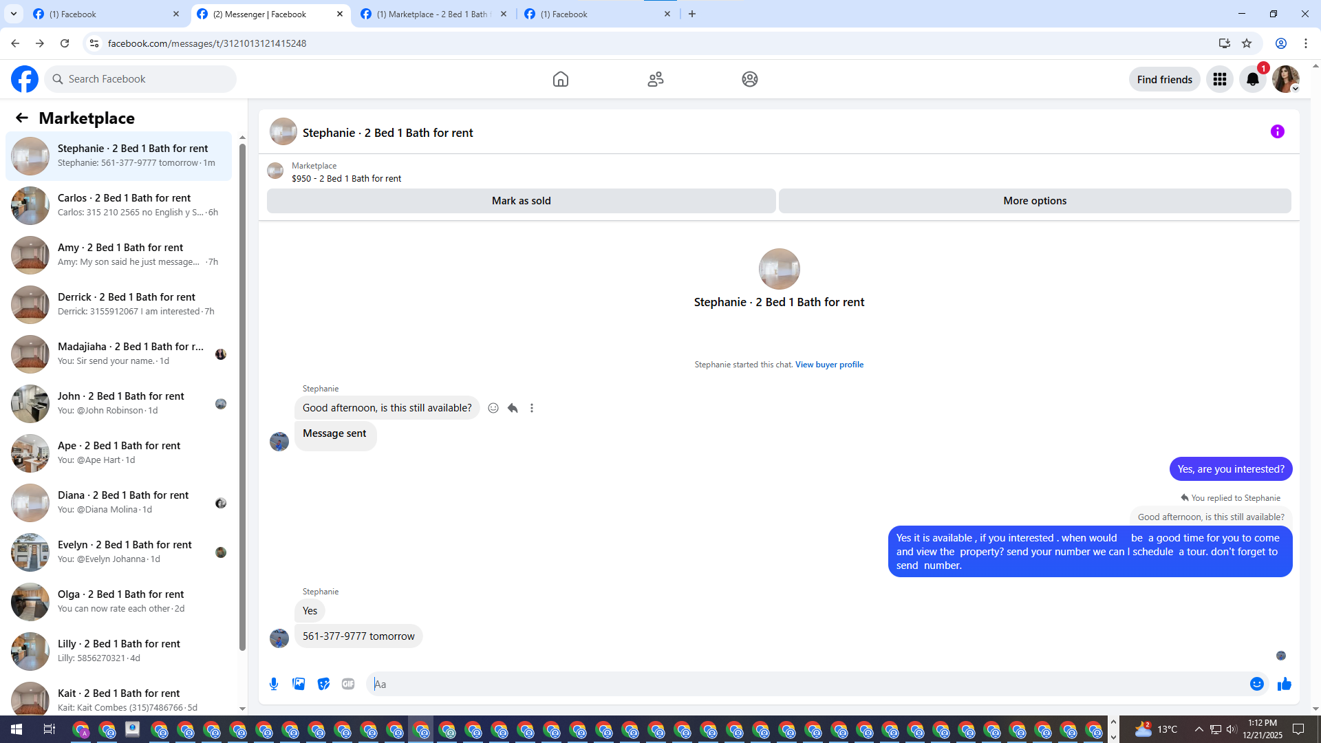Open the Chrome profile icon
Viewport: 1321px width, 743px height.
point(1281,43)
